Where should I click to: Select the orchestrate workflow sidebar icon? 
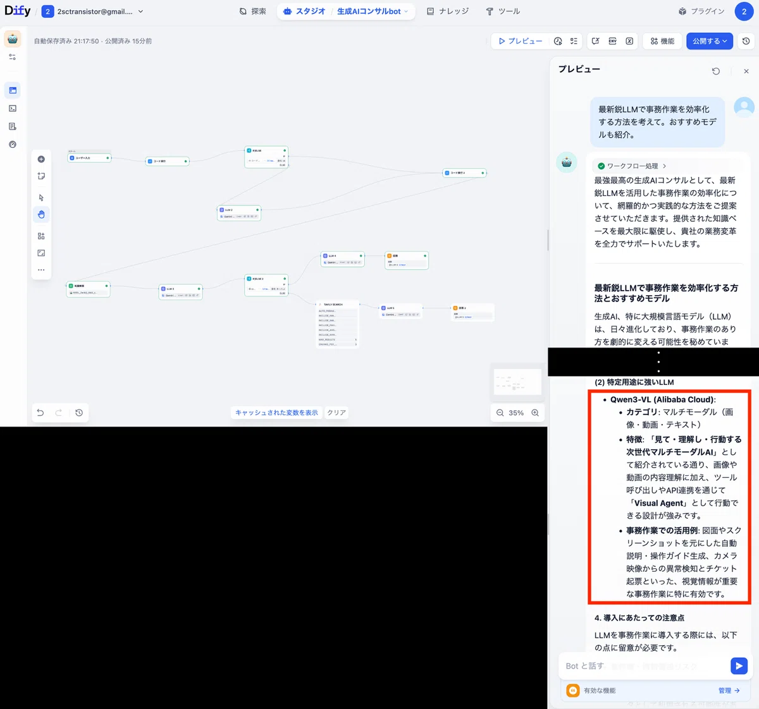[13, 90]
